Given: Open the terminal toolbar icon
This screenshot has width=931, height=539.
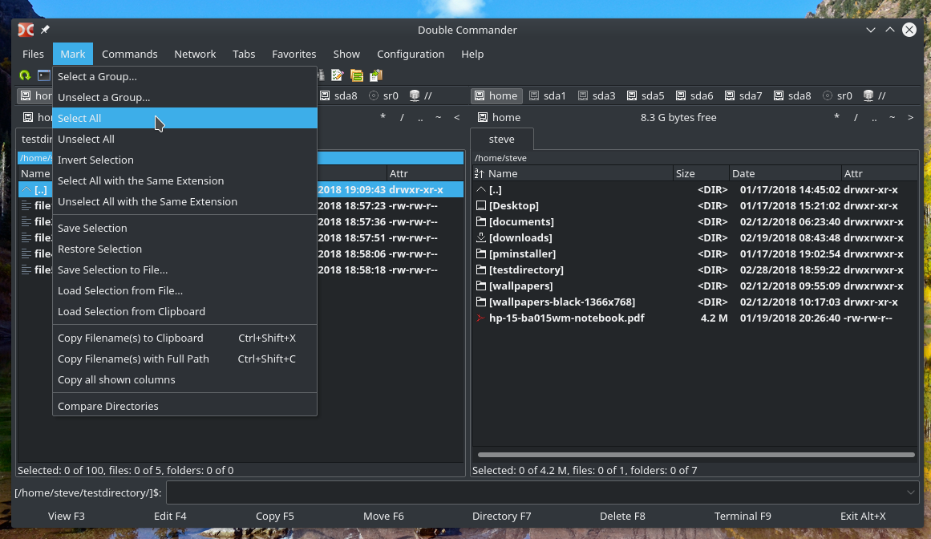Looking at the screenshot, I should (x=44, y=75).
